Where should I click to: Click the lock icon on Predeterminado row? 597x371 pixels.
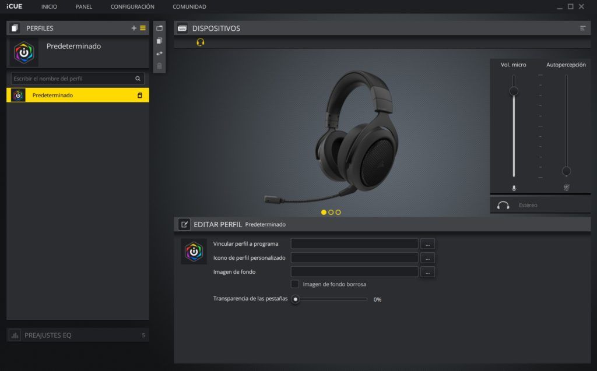click(140, 95)
